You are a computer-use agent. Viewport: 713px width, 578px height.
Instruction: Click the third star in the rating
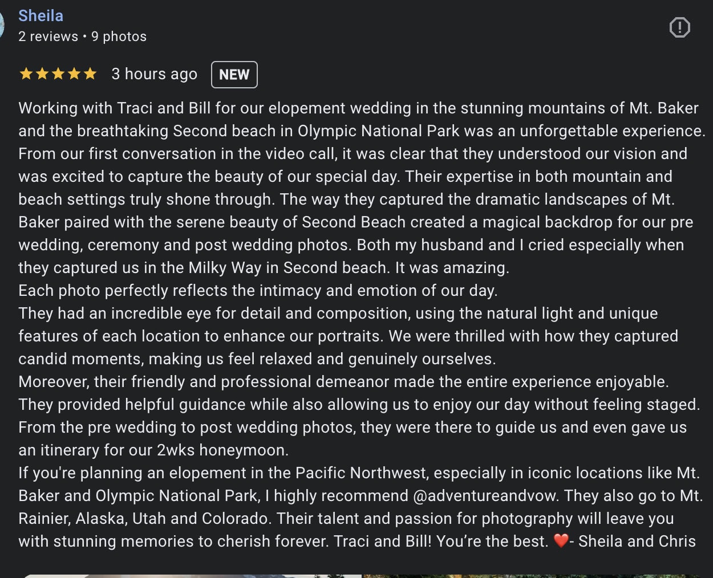click(58, 74)
